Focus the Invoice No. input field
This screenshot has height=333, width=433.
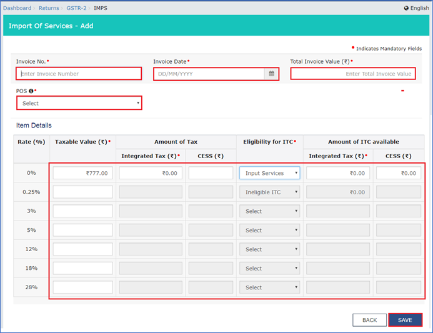tap(79, 74)
